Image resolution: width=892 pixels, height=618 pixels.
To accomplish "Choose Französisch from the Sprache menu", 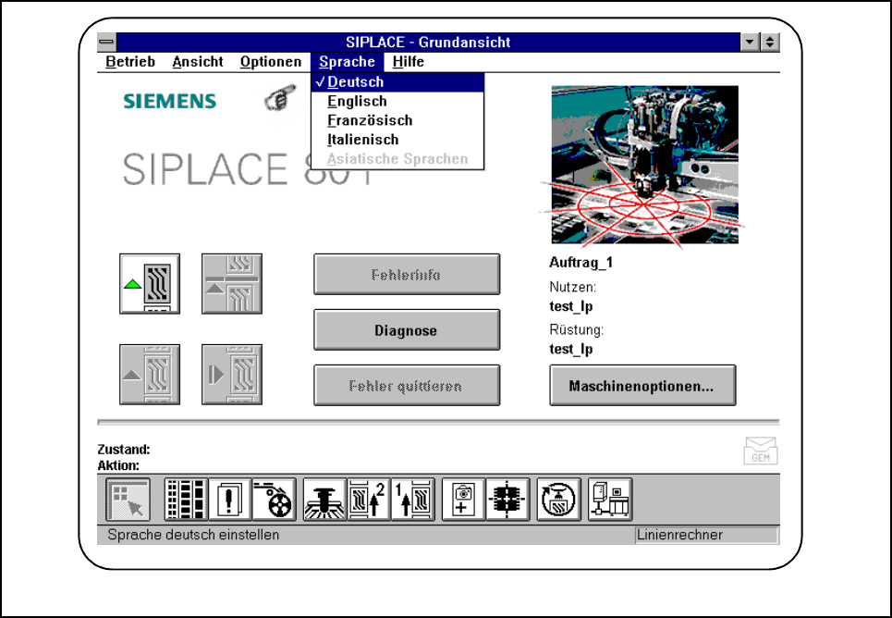I will pyautogui.click(x=397, y=121).
